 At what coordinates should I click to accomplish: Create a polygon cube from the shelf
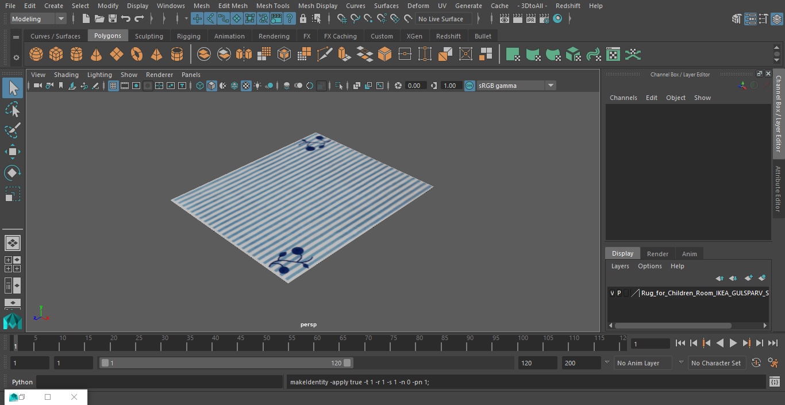[56, 55]
